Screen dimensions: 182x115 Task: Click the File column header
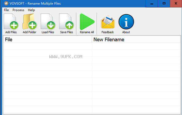tap(47, 39)
